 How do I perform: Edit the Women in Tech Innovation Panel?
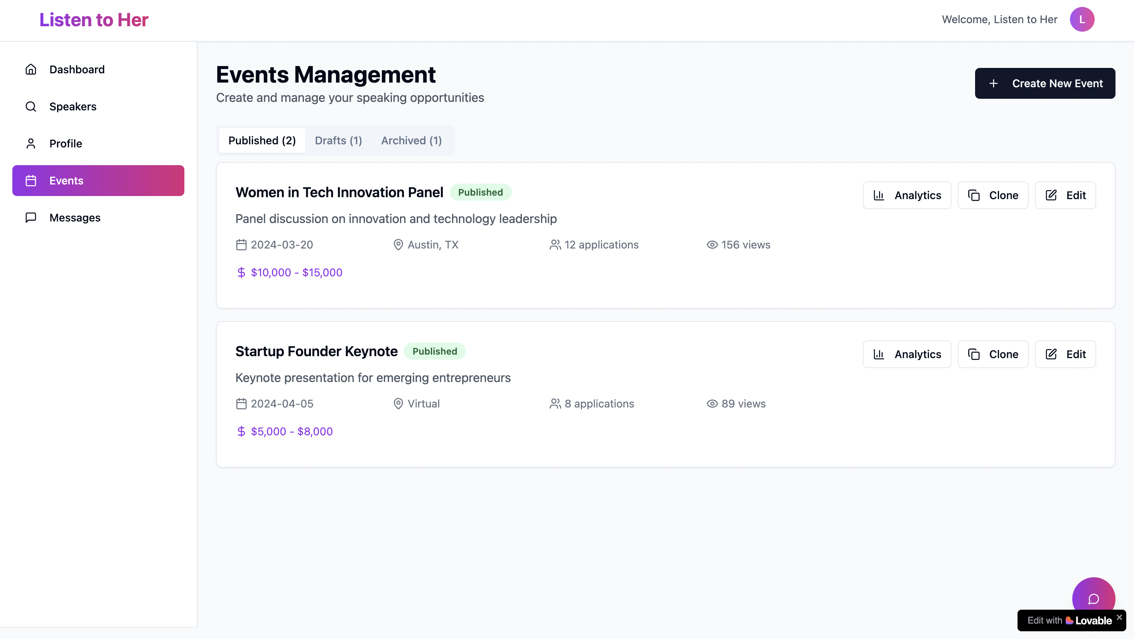tap(1065, 195)
